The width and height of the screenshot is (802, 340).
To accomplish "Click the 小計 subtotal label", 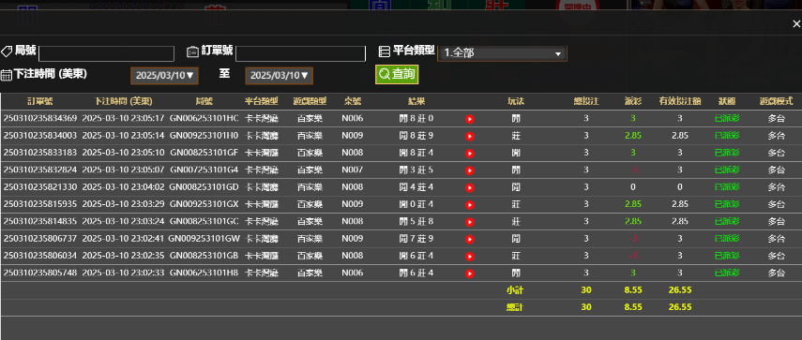I will pos(516,290).
